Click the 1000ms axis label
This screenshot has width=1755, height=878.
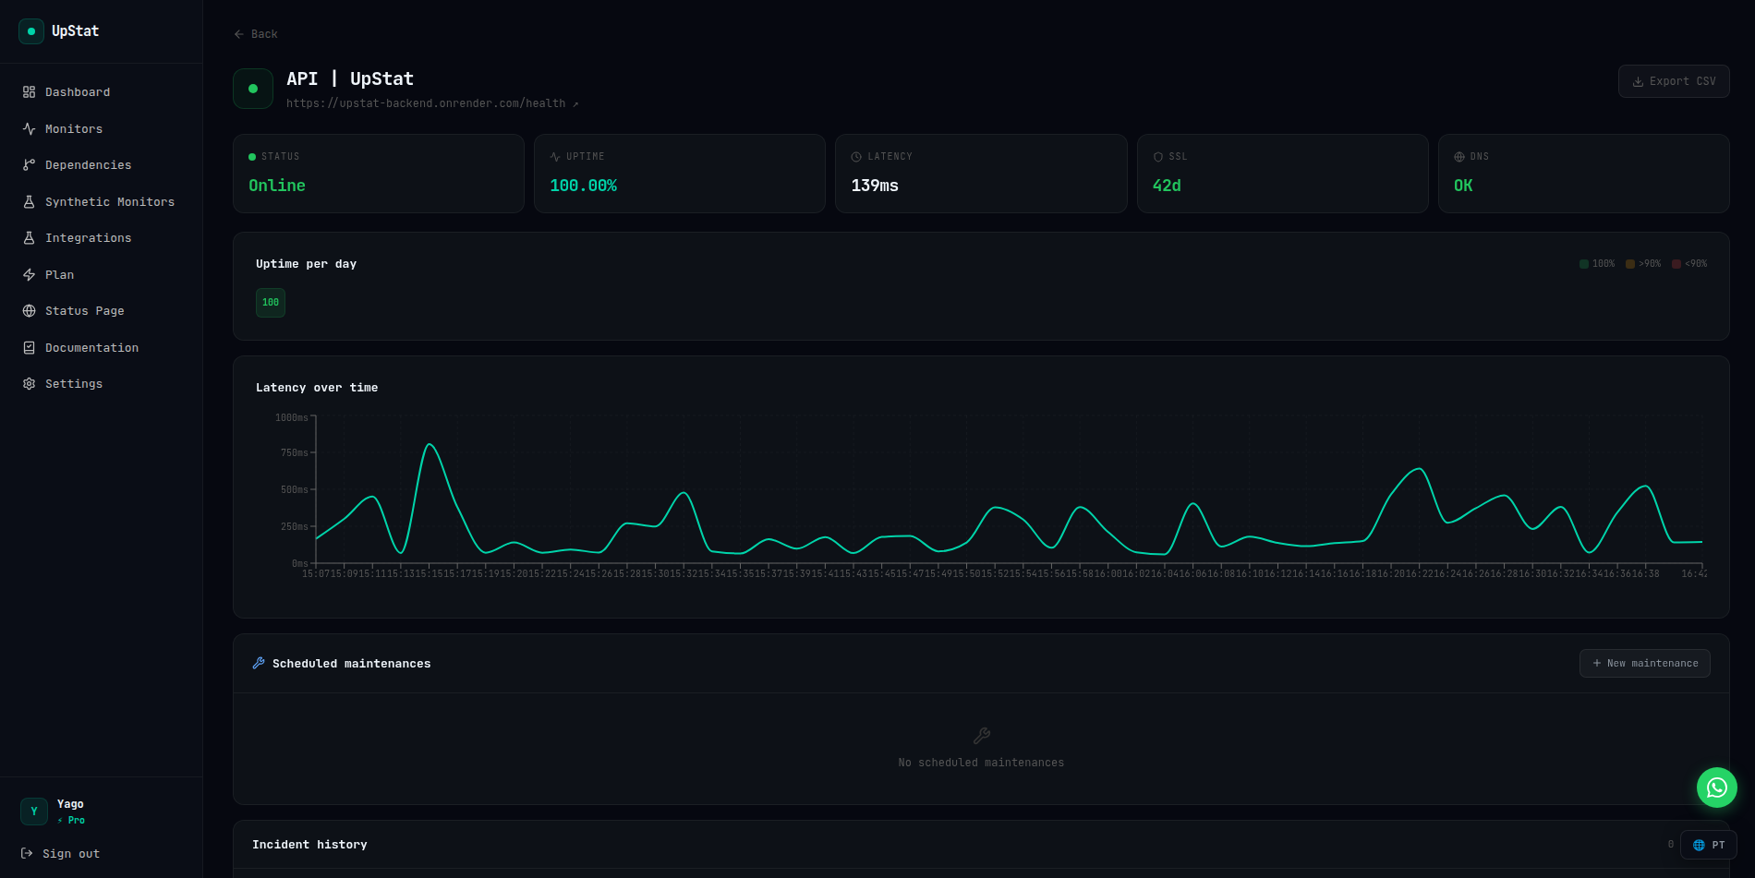click(292, 418)
